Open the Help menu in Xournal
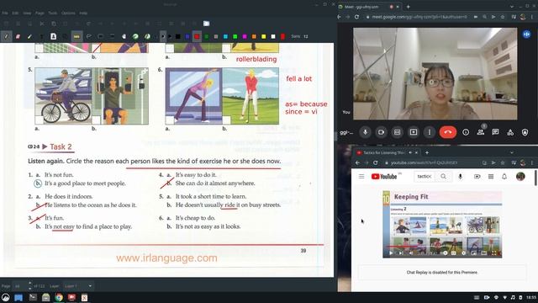This screenshot has width=538, height=303. pyautogui.click(x=83, y=13)
